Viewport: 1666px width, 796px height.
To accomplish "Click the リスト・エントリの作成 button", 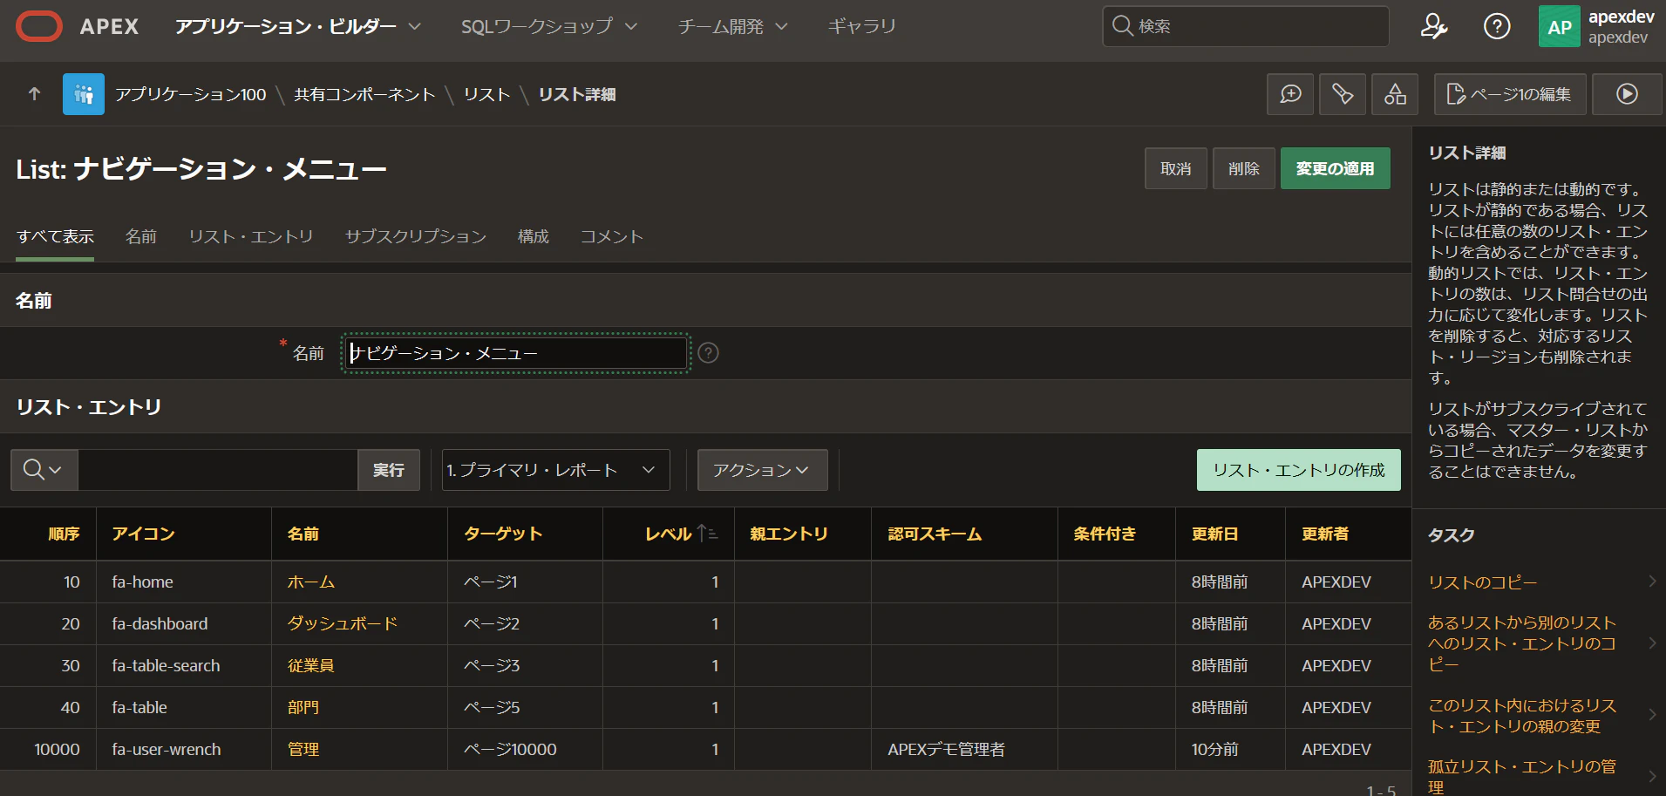I will [1298, 470].
